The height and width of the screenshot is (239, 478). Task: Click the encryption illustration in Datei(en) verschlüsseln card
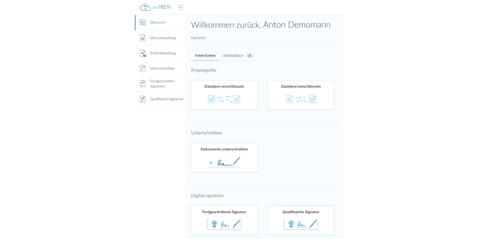[224, 99]
